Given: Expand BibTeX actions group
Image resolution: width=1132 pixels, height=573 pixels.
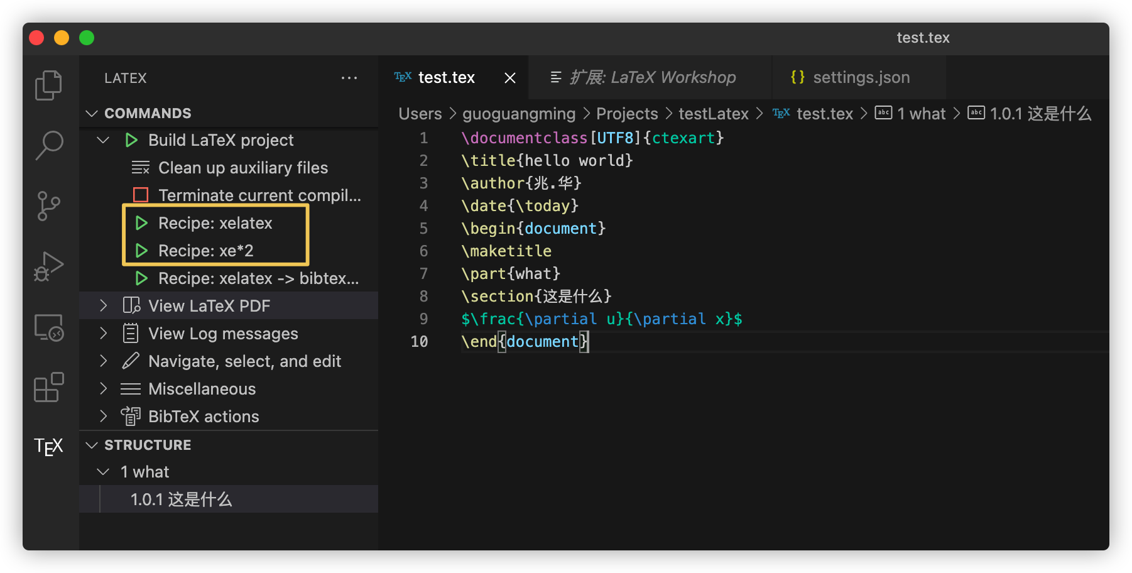Looking at the screenshot, I should click(x=104, y=417).
